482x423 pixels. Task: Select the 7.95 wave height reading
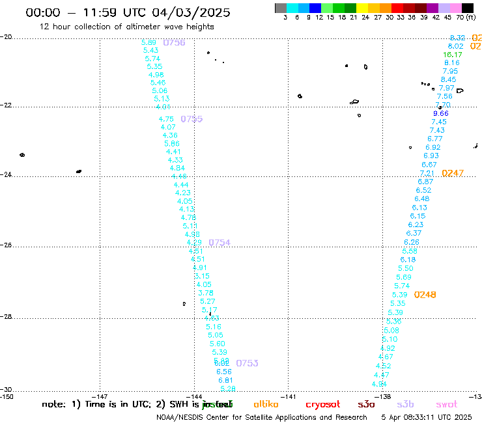point(450,71)
